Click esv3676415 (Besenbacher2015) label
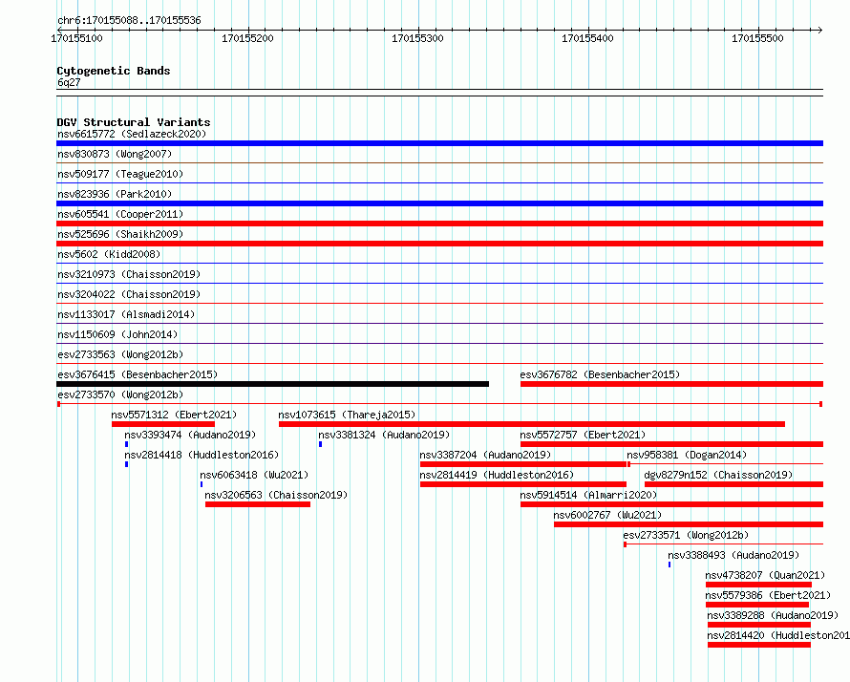 pyautogui.click(x=138, y=374)
